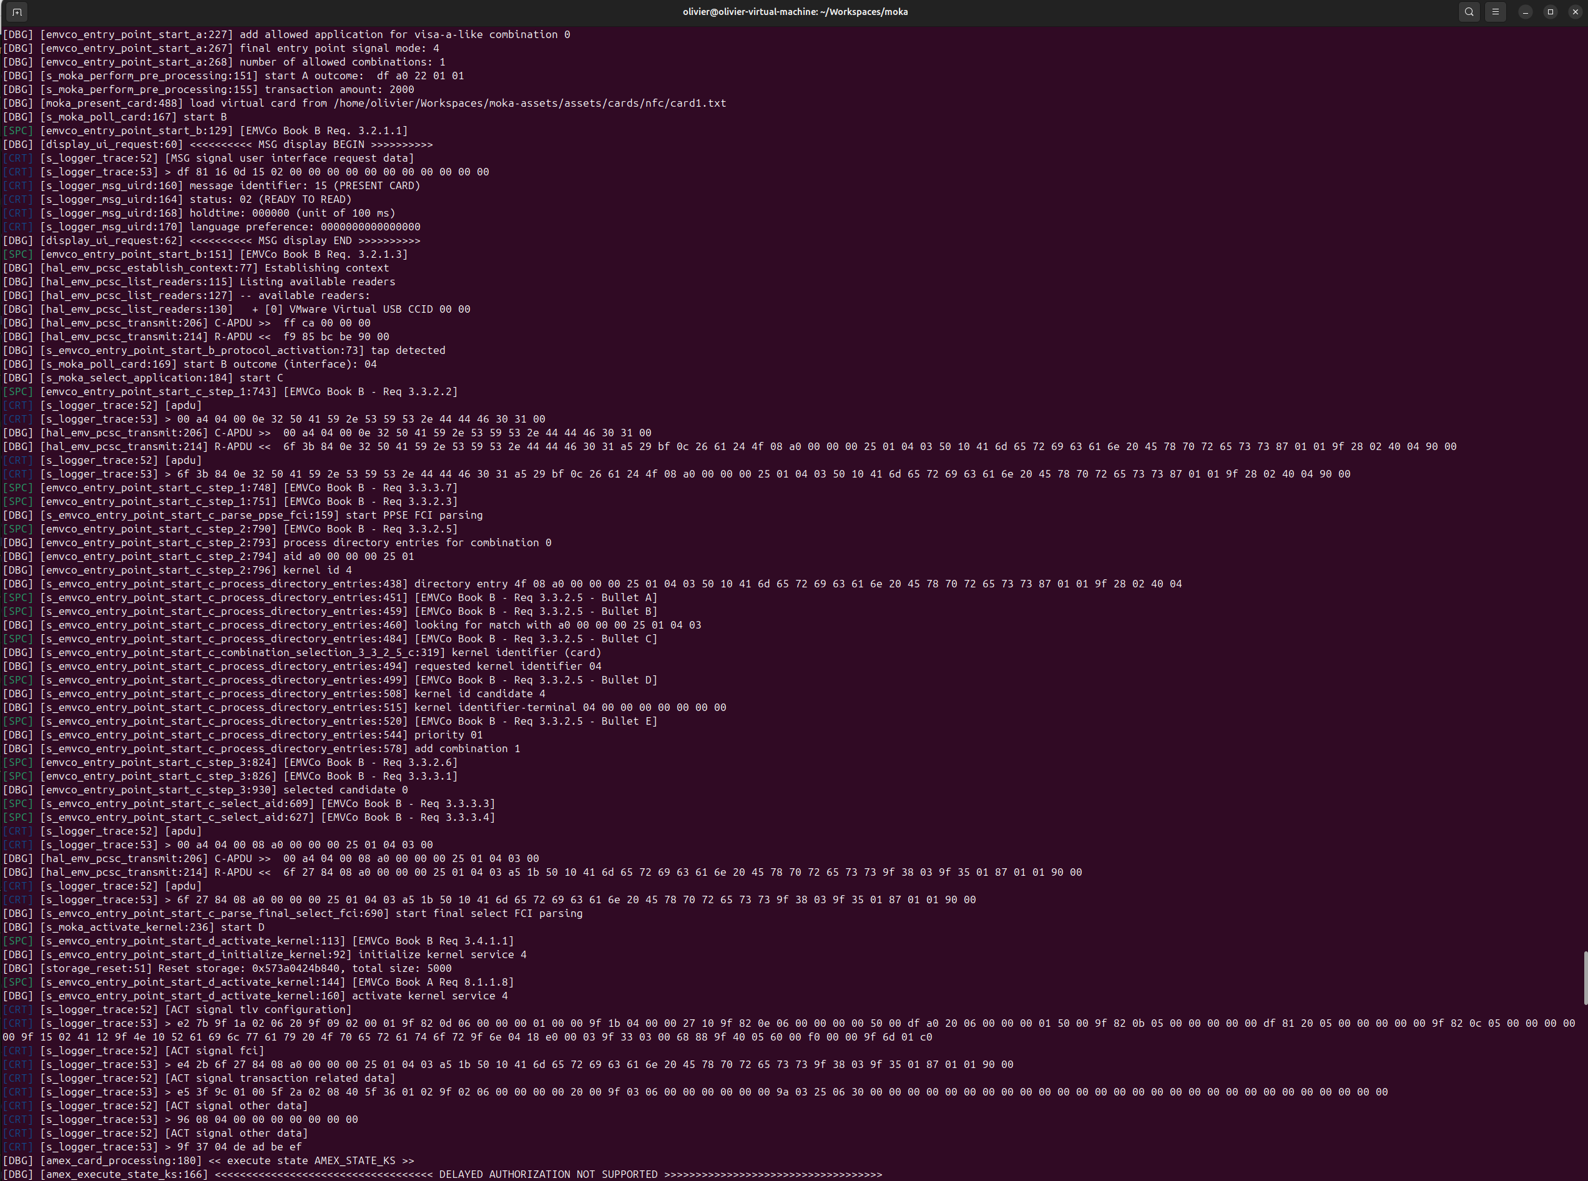
Task: Click '[EMVCo Book B - Req 3.3.3.3]'
Action: [408, 803]
